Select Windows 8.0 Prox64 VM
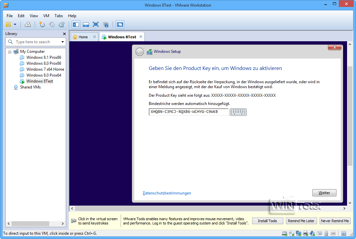 [x=44, y=75]
